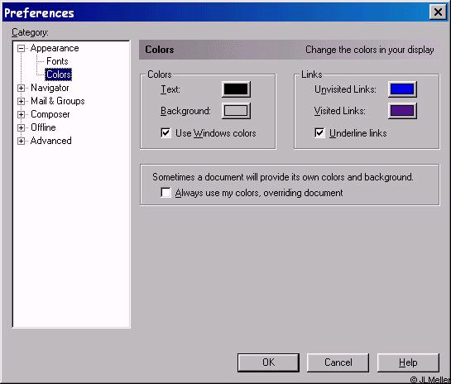The image size is (451, 384).
Task: Click the Cancel button
Action: (x=338, y=362)
